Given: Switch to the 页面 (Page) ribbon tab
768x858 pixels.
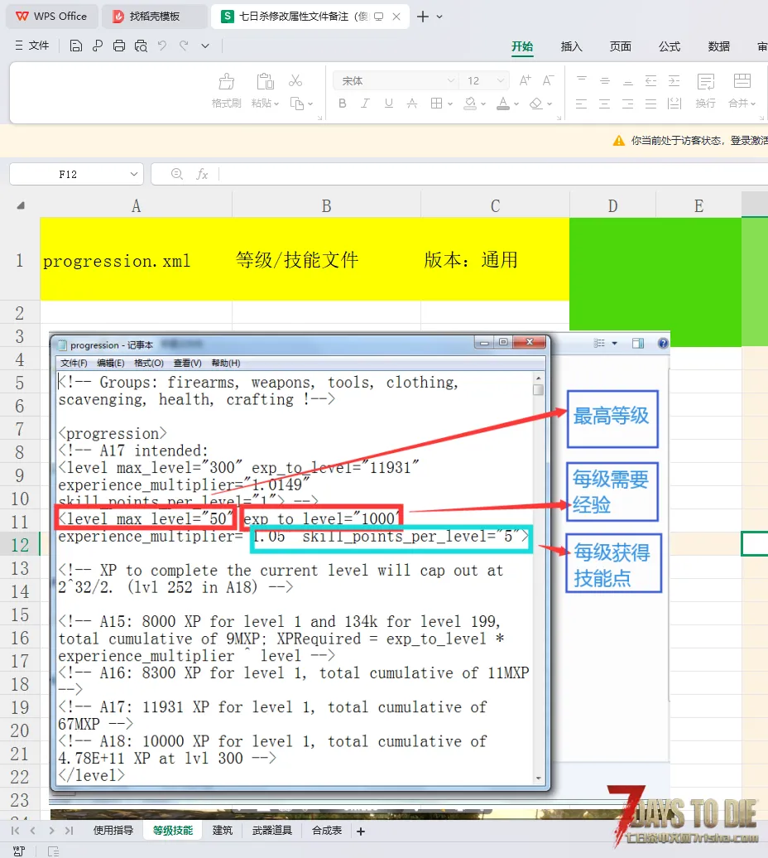Looking at the screenshot, I should pos(621,46).
